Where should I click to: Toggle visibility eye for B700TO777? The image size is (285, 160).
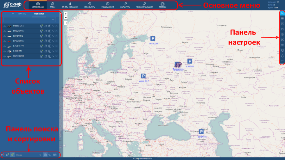[4, 41]
